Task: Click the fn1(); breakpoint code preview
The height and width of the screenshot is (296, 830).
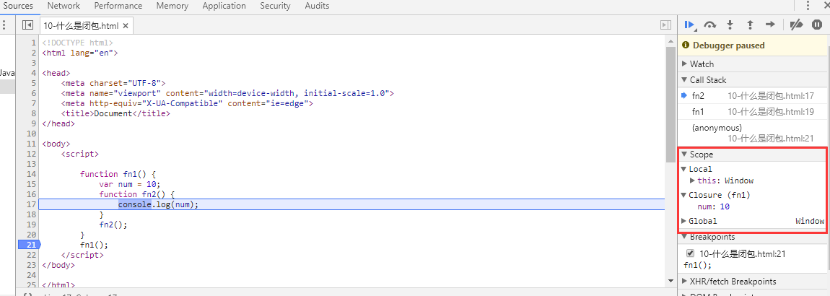Action: pyautogui.click(x=698, y=265)
